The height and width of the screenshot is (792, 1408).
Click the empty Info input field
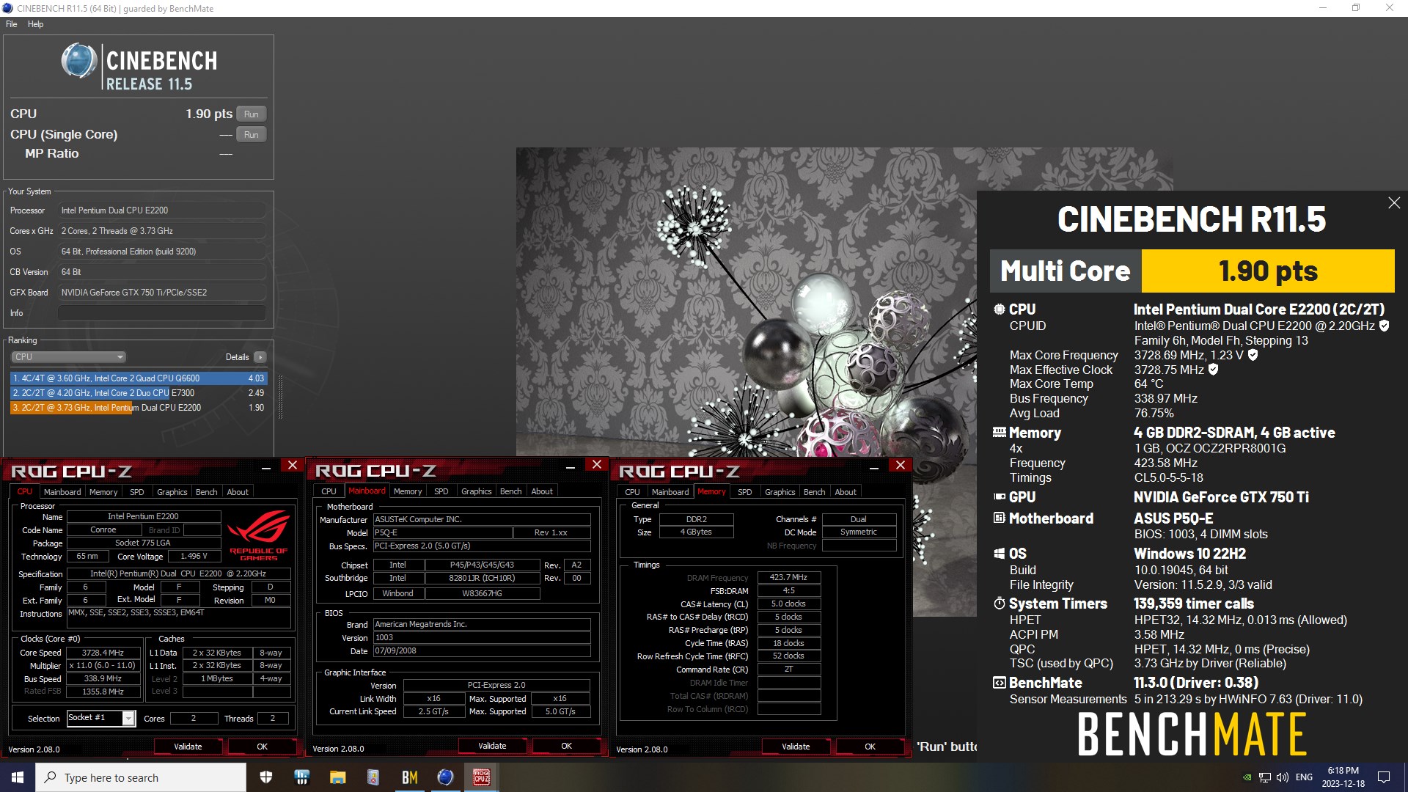[161, 313]
